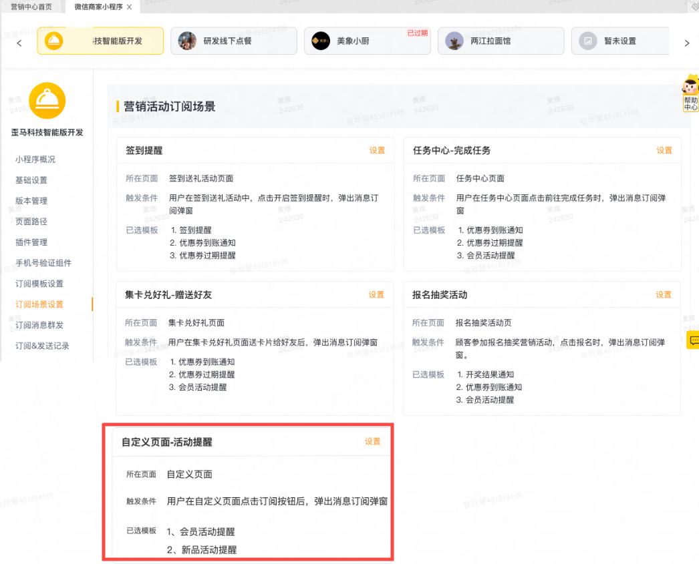Select the 微信商家小程序 tab

pyautogui.click(x=98, y=7)
